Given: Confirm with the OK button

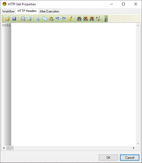Looking at the screenshot, I should click(x=108, y=157).
